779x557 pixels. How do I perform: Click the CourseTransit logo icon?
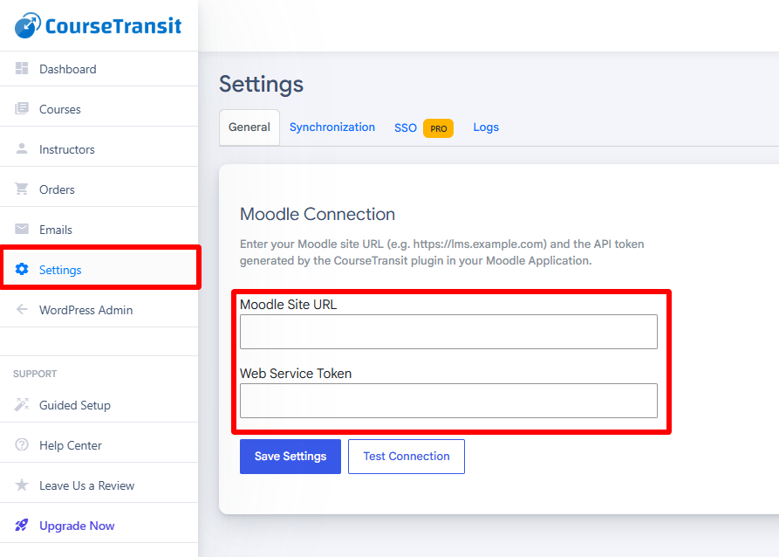pos(28,25)
